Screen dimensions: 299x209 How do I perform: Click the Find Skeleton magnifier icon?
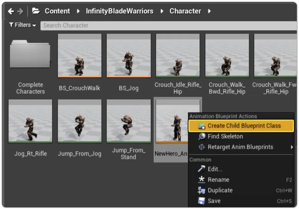tap(202, 136)
